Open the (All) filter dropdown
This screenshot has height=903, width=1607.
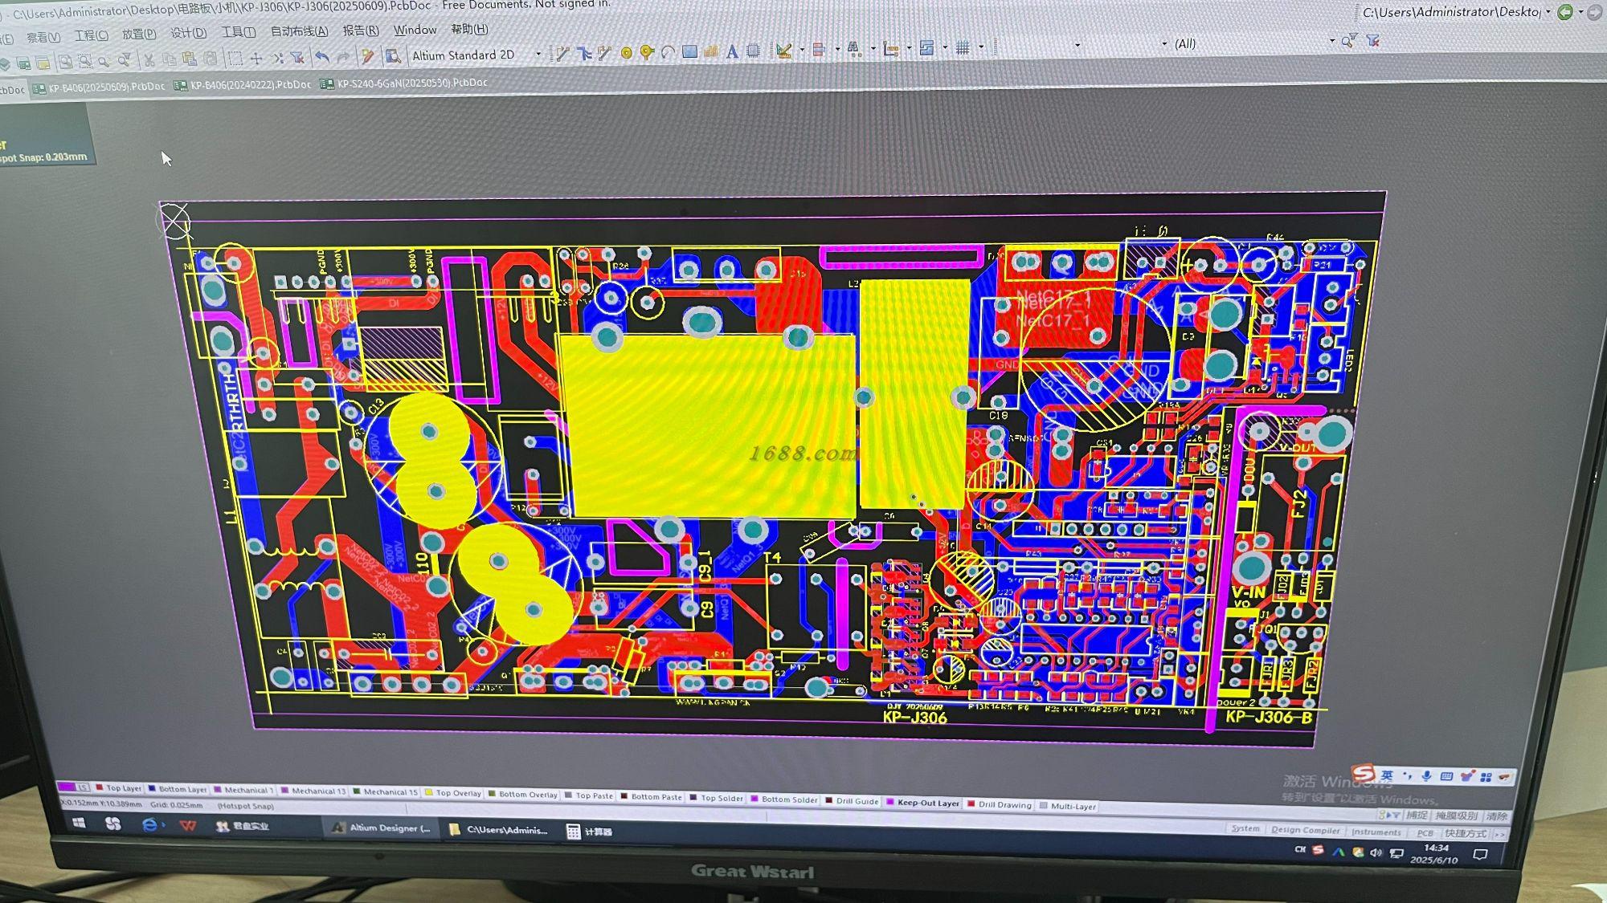point(1331,41)
